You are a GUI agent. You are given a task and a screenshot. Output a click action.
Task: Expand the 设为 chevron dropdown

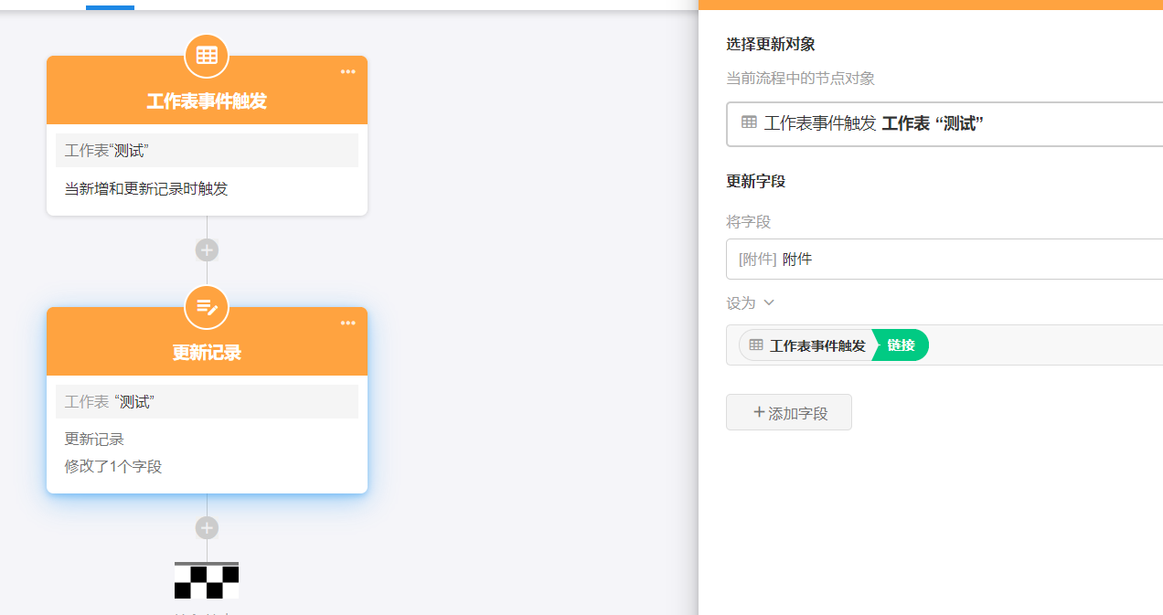click(x=768, y=302)
